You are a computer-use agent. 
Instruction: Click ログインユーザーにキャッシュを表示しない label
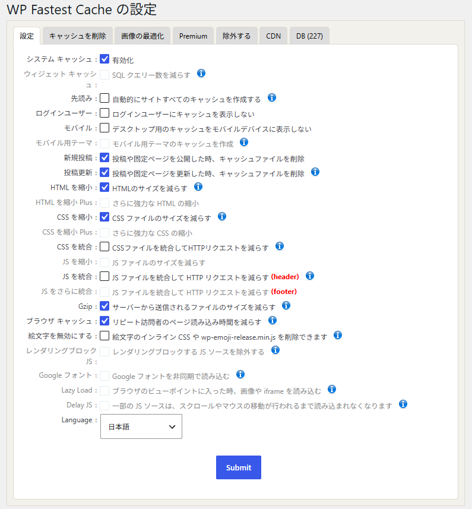tap(183, 114)
